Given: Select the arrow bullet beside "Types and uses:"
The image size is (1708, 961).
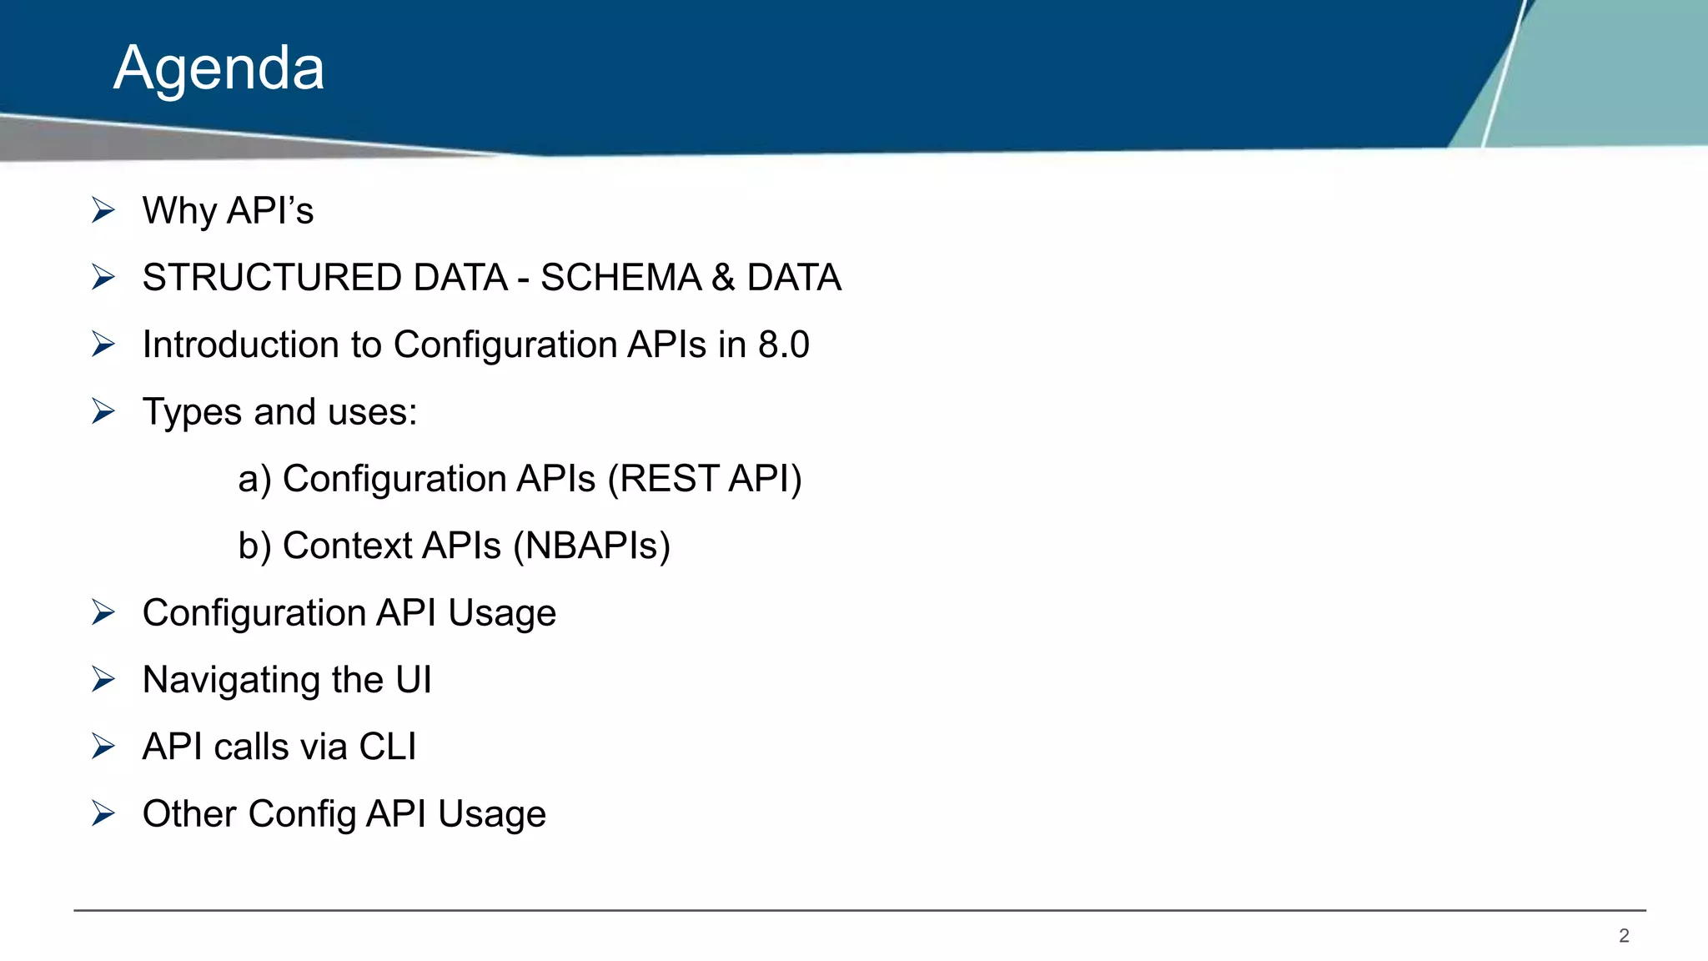Looking at the screenshot, I should tap(103, 411).
